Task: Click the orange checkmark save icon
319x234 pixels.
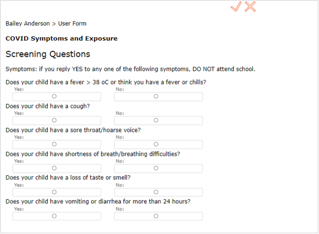Action: pyautogui.click(x=236, y=7)
